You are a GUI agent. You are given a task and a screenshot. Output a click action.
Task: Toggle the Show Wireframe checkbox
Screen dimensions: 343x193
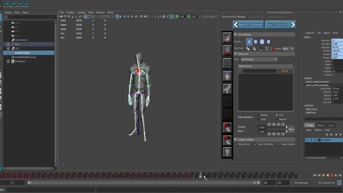pyautogui.click(x=255, y=144)
